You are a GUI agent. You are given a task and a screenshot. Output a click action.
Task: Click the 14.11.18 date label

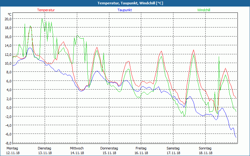tap(77, 153)
